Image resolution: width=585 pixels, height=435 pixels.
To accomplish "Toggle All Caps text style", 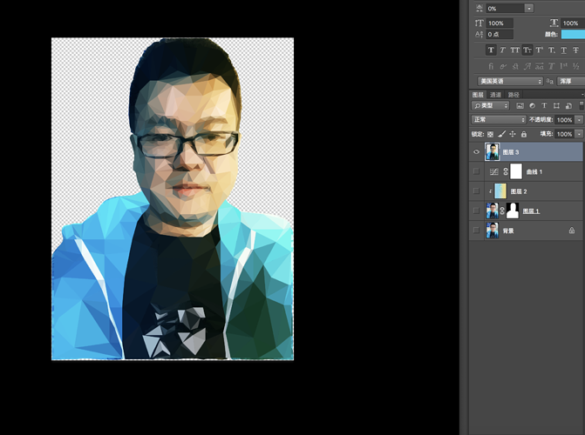I will pyautogui.click(x=515, y=50).
